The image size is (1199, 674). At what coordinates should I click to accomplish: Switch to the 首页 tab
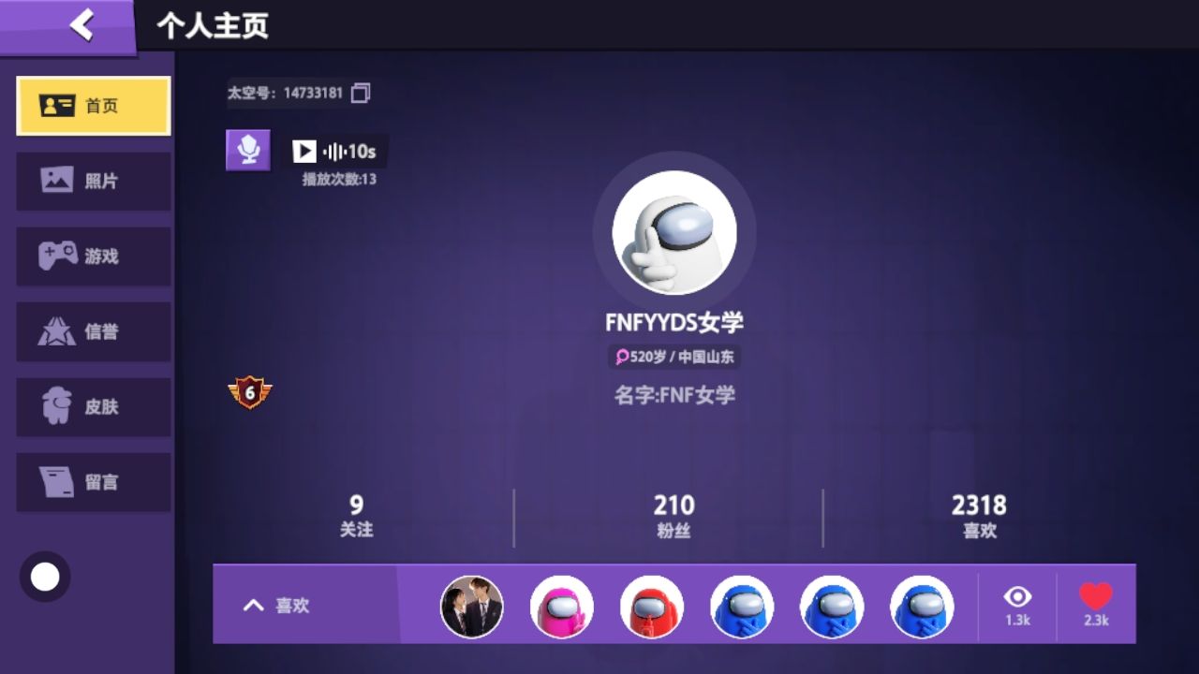click(94, 106)
